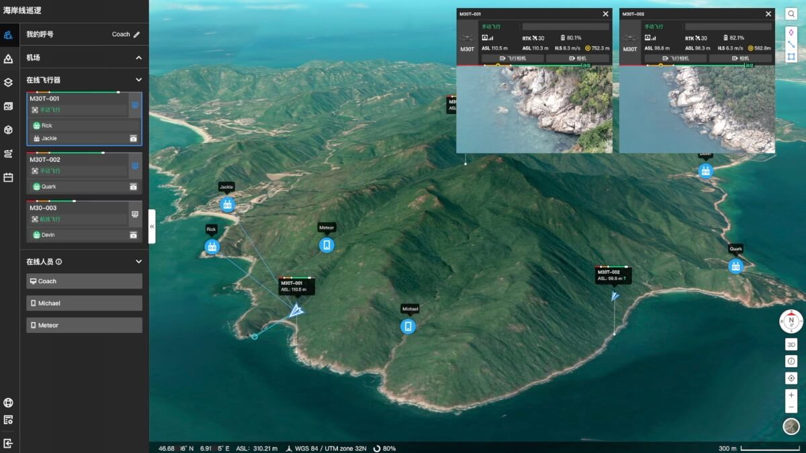Select the distance measurement line tool
Viewport: 806px width, 453px height.
pyautogui.click(x=791, y=43)
